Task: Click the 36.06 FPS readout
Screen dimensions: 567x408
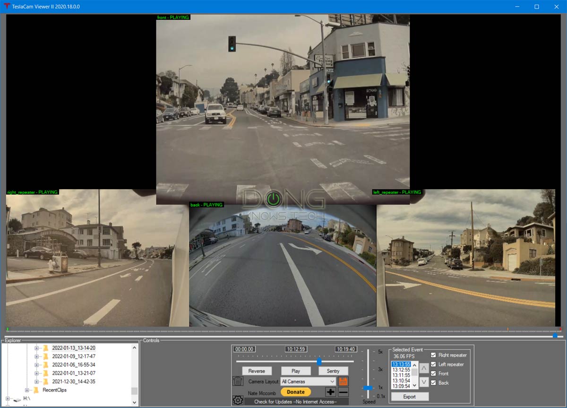Action: [x=404, y=356]
